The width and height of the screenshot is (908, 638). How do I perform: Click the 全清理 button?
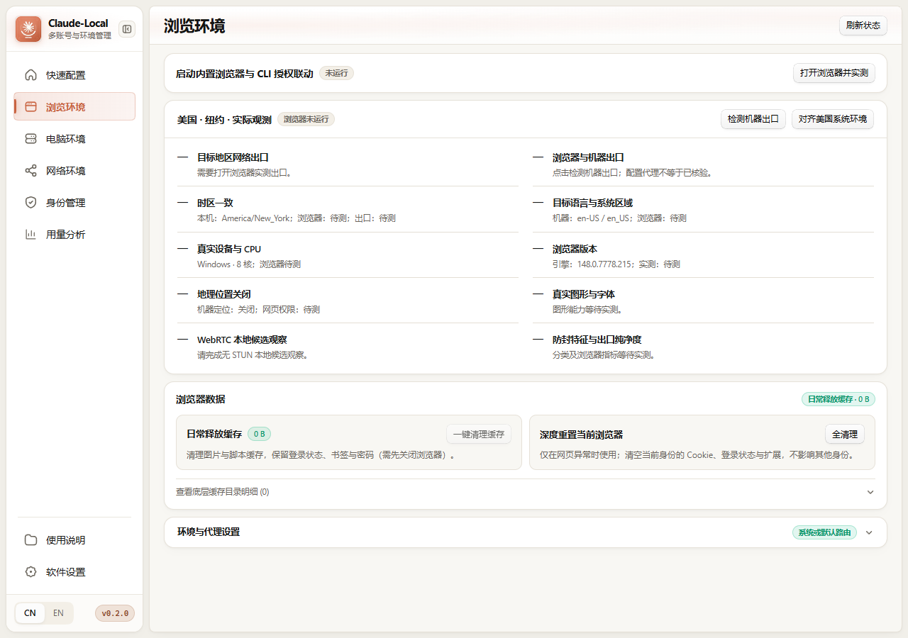coord(845,434)
